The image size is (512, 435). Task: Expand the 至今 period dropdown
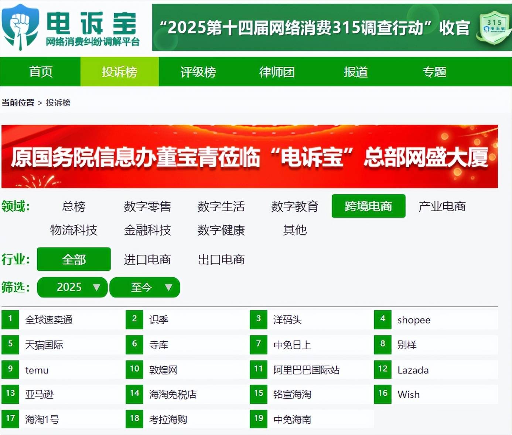(x=145, y=287)
